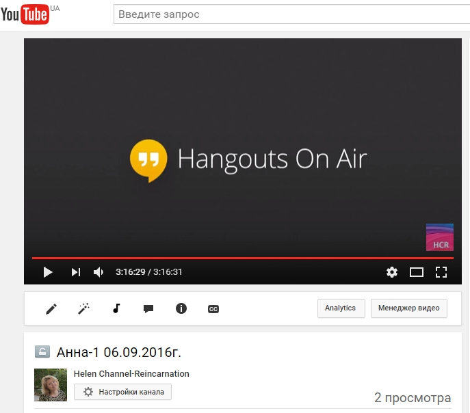Click the Analytics button

[x=341, y=308]
